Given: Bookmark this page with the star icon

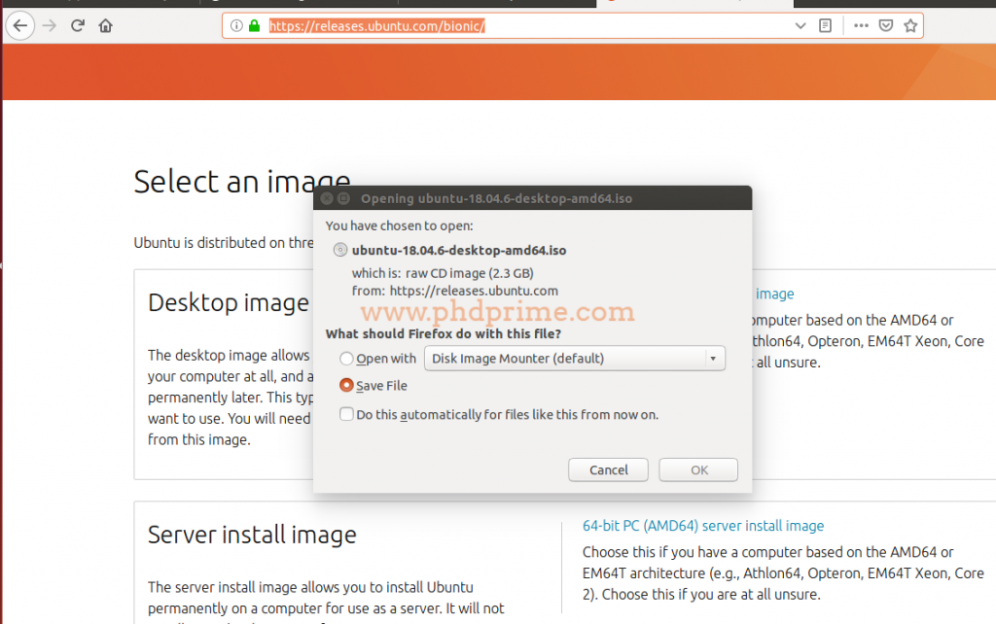Looking at the screenshot, I should coord(911,25).
